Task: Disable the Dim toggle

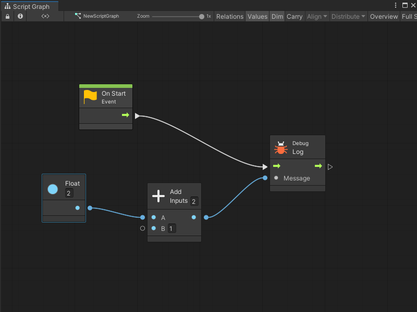Action: pyautogui.click(x=277, y=16)
